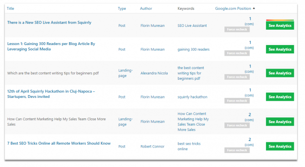Force recheck the Content Marketing Sales Team ranking
Image resolution: width=305 pixels, height=167 pixels.
point(237,126)
